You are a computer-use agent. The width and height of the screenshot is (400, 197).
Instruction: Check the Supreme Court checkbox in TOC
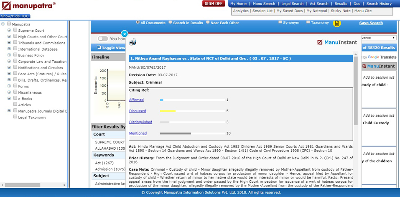pos(15,30)
